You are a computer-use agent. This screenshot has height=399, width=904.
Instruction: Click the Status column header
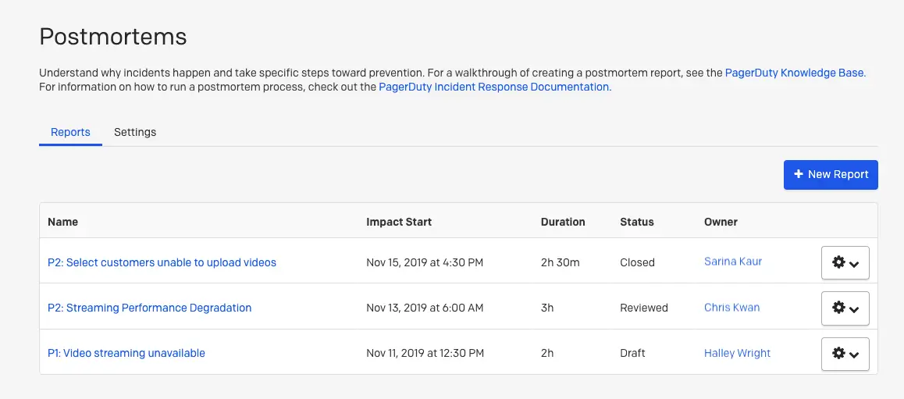(637, 222)
